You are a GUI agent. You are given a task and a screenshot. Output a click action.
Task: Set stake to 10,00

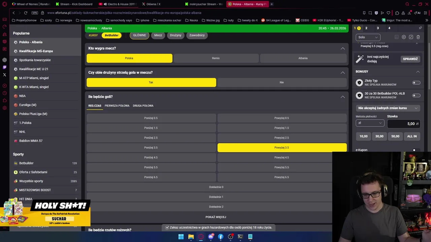point(363,136)
